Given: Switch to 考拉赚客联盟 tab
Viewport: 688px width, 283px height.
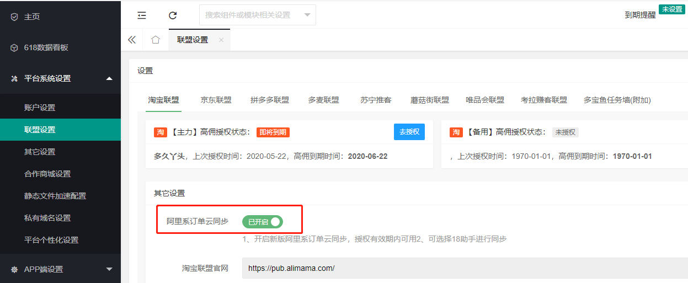Looking at the screenshot, I should tap(544, 100).
